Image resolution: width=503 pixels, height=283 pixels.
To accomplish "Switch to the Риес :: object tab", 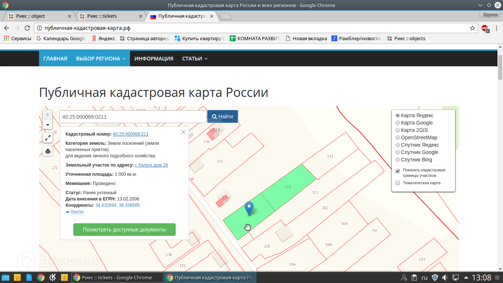I will pyautogui.click(x=40, y=16).
